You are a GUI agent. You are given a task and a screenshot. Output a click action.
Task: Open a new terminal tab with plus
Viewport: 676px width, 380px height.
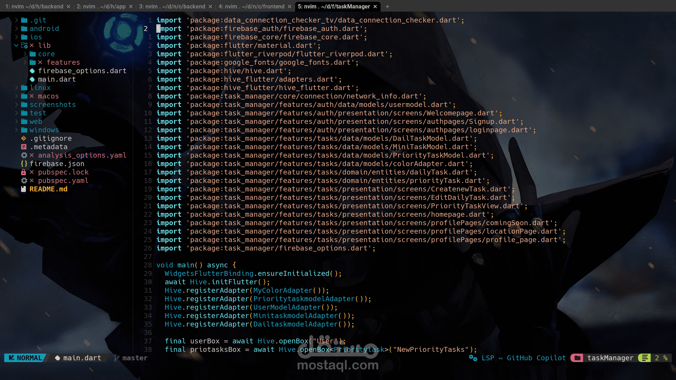[x=387, y=6]
